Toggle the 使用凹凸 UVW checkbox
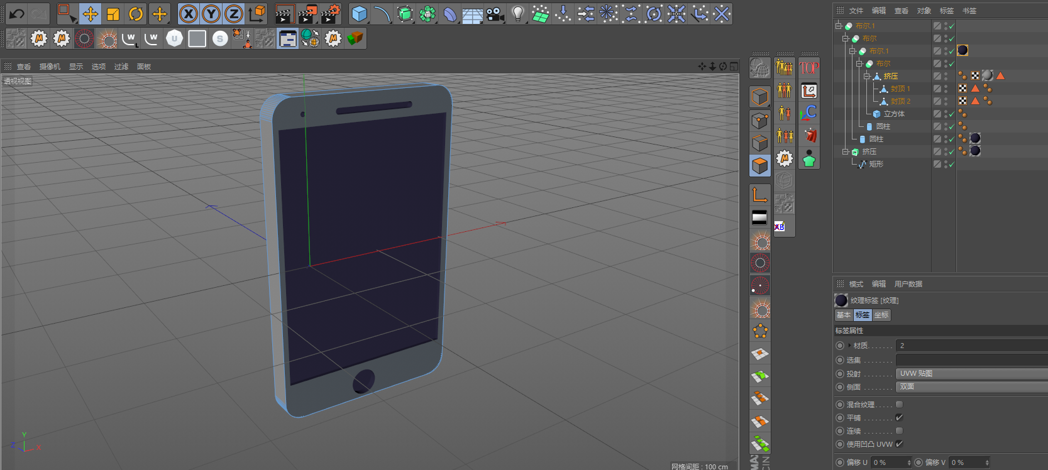This screenshot has width=1048, height=470. tap(899, 444)
